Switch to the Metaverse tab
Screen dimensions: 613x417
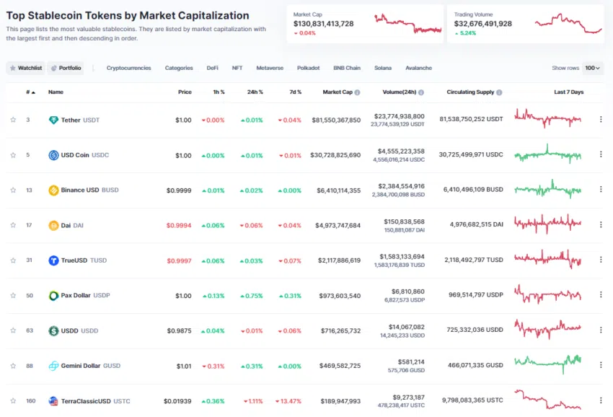(x=270, y=68)
